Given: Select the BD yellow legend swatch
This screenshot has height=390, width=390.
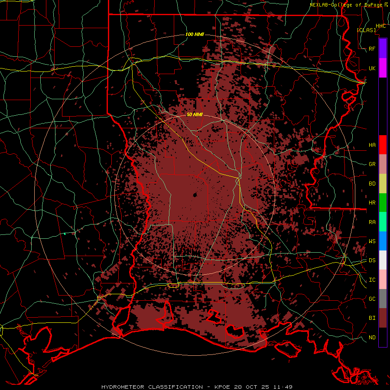Looking at the screenshot, I should pyautogui.click(x=383, y=183).
